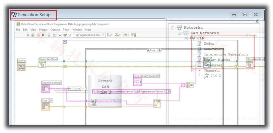The height and width of the screenshot is (133, 273).
Task: Click the Active unbundle element
Action: pos(75,89)
